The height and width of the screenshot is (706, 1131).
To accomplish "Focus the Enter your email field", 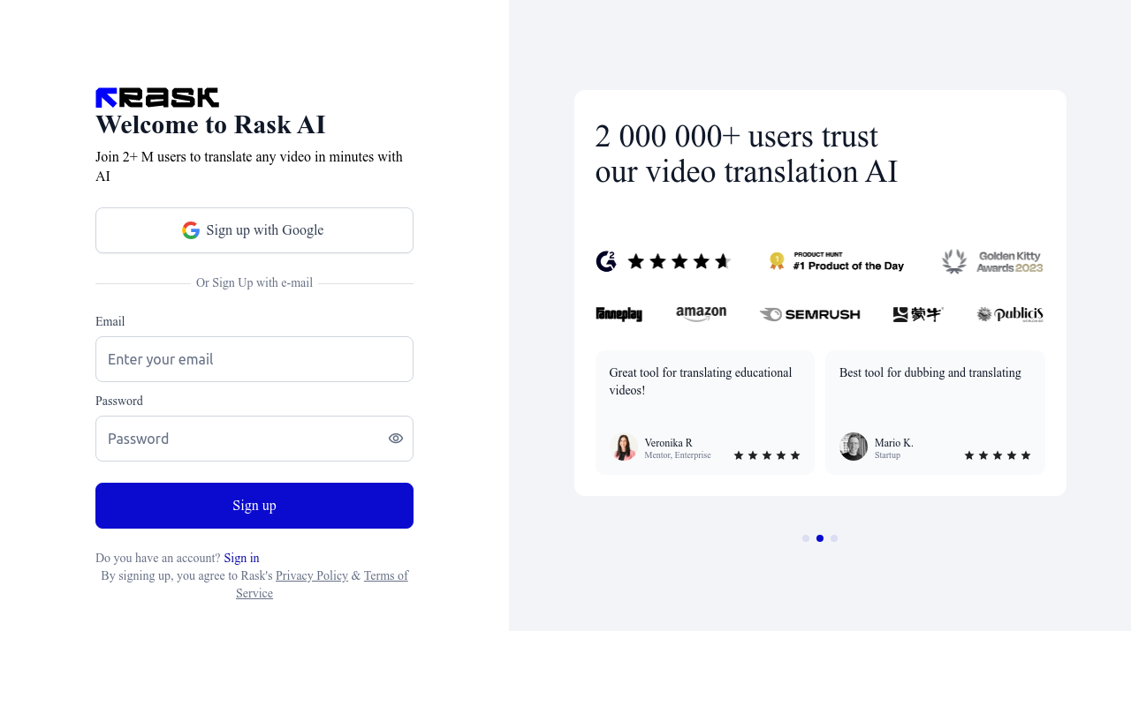I will (254, 359).
